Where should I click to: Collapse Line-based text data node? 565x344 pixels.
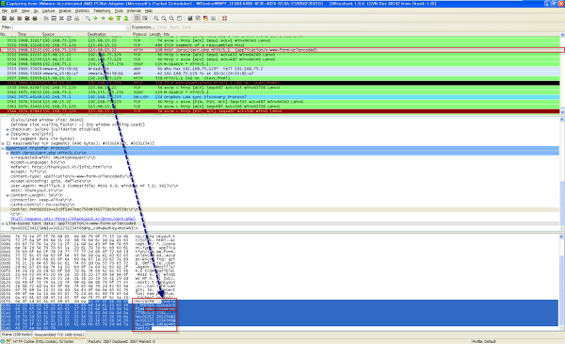[3, 223]
